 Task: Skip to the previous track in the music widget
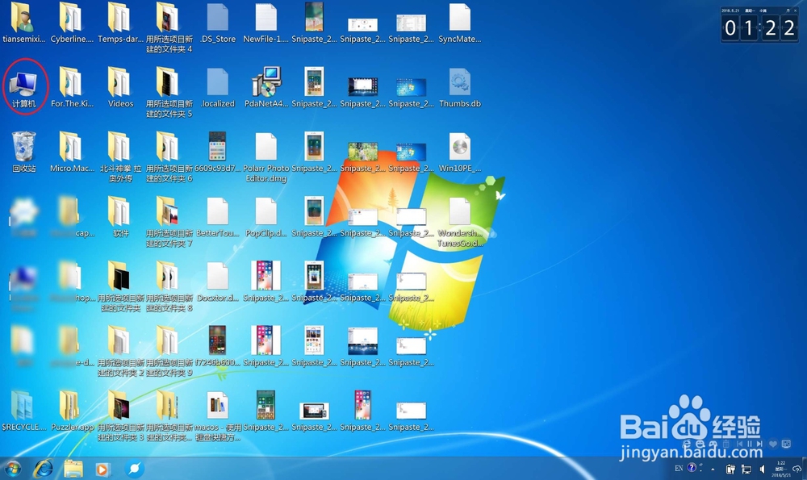click(739, 444)
